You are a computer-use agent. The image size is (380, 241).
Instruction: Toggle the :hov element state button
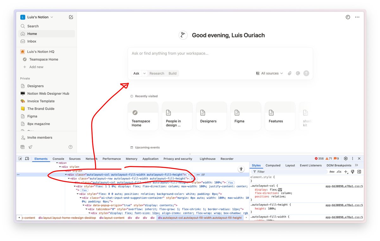tap(332, 172)
